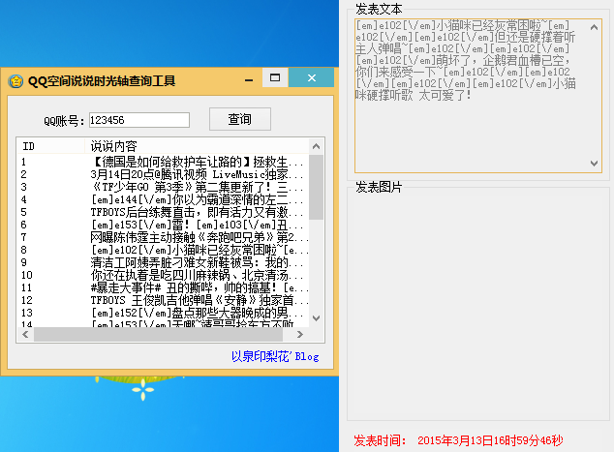Click the 发表文本 box scroll down arrow
Image resolution: width=614 pixels, height=452 pixels.
[594, 164]
